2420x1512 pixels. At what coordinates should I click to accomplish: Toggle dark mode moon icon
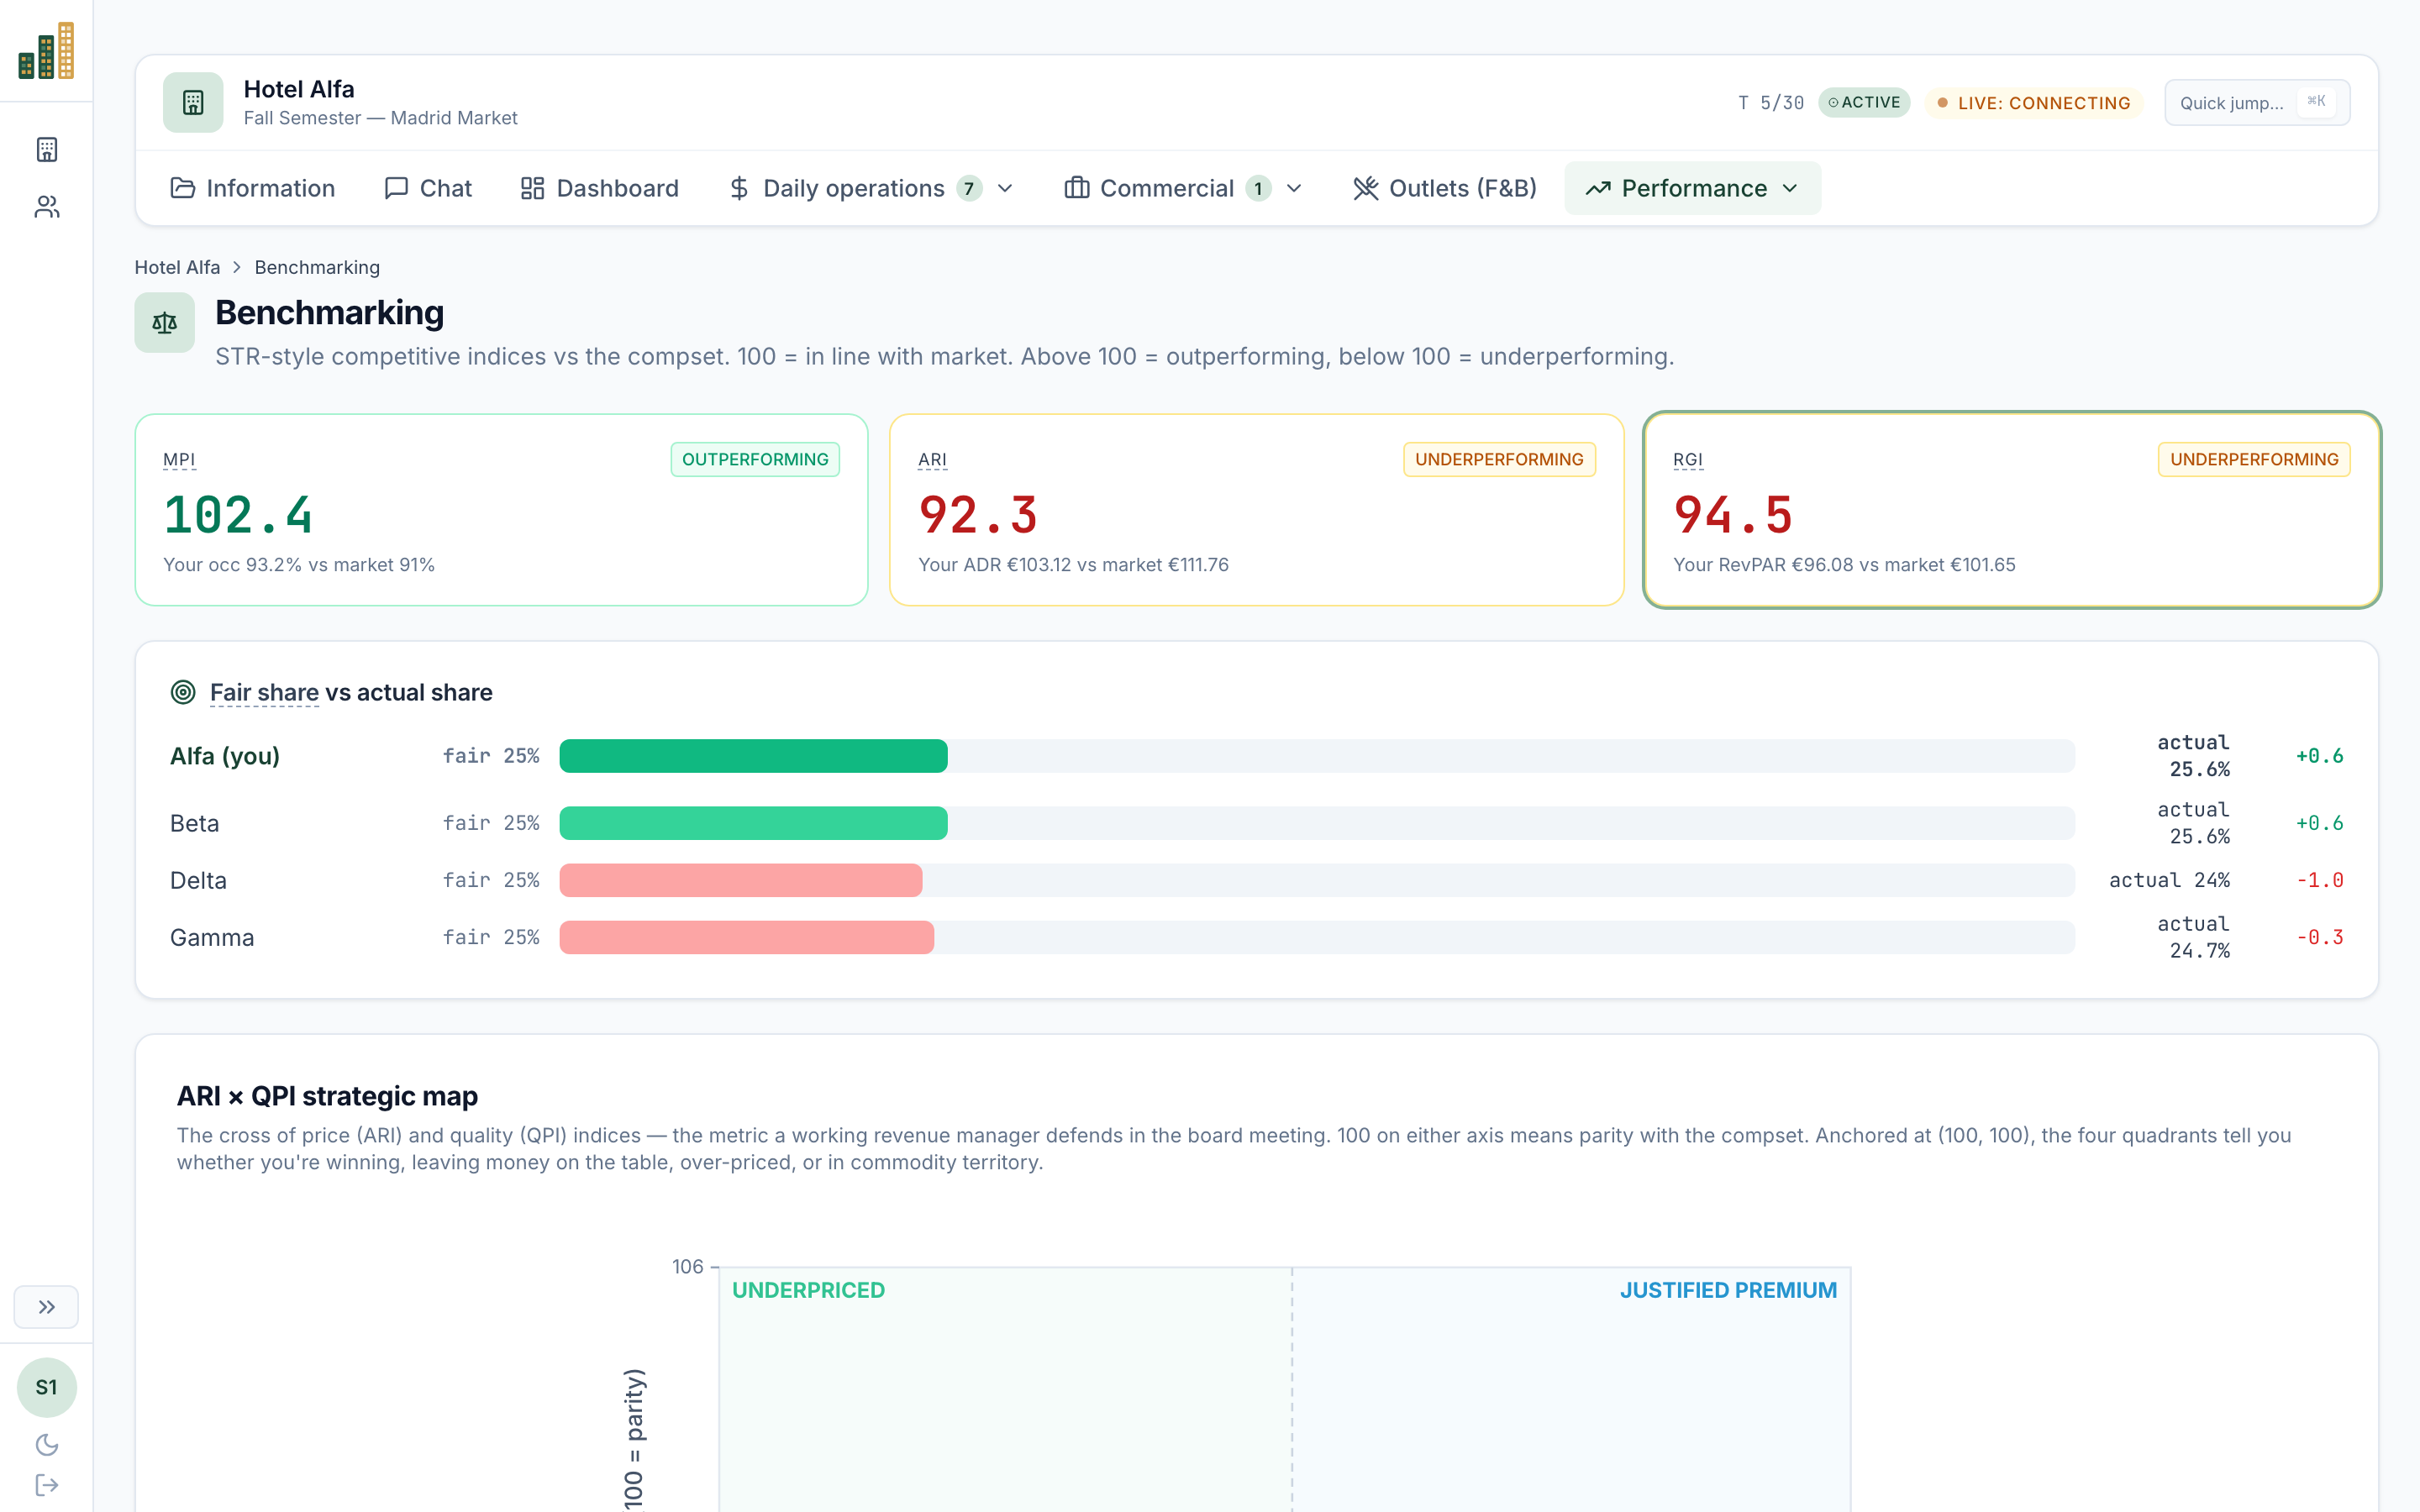[x=47, y=1444]
